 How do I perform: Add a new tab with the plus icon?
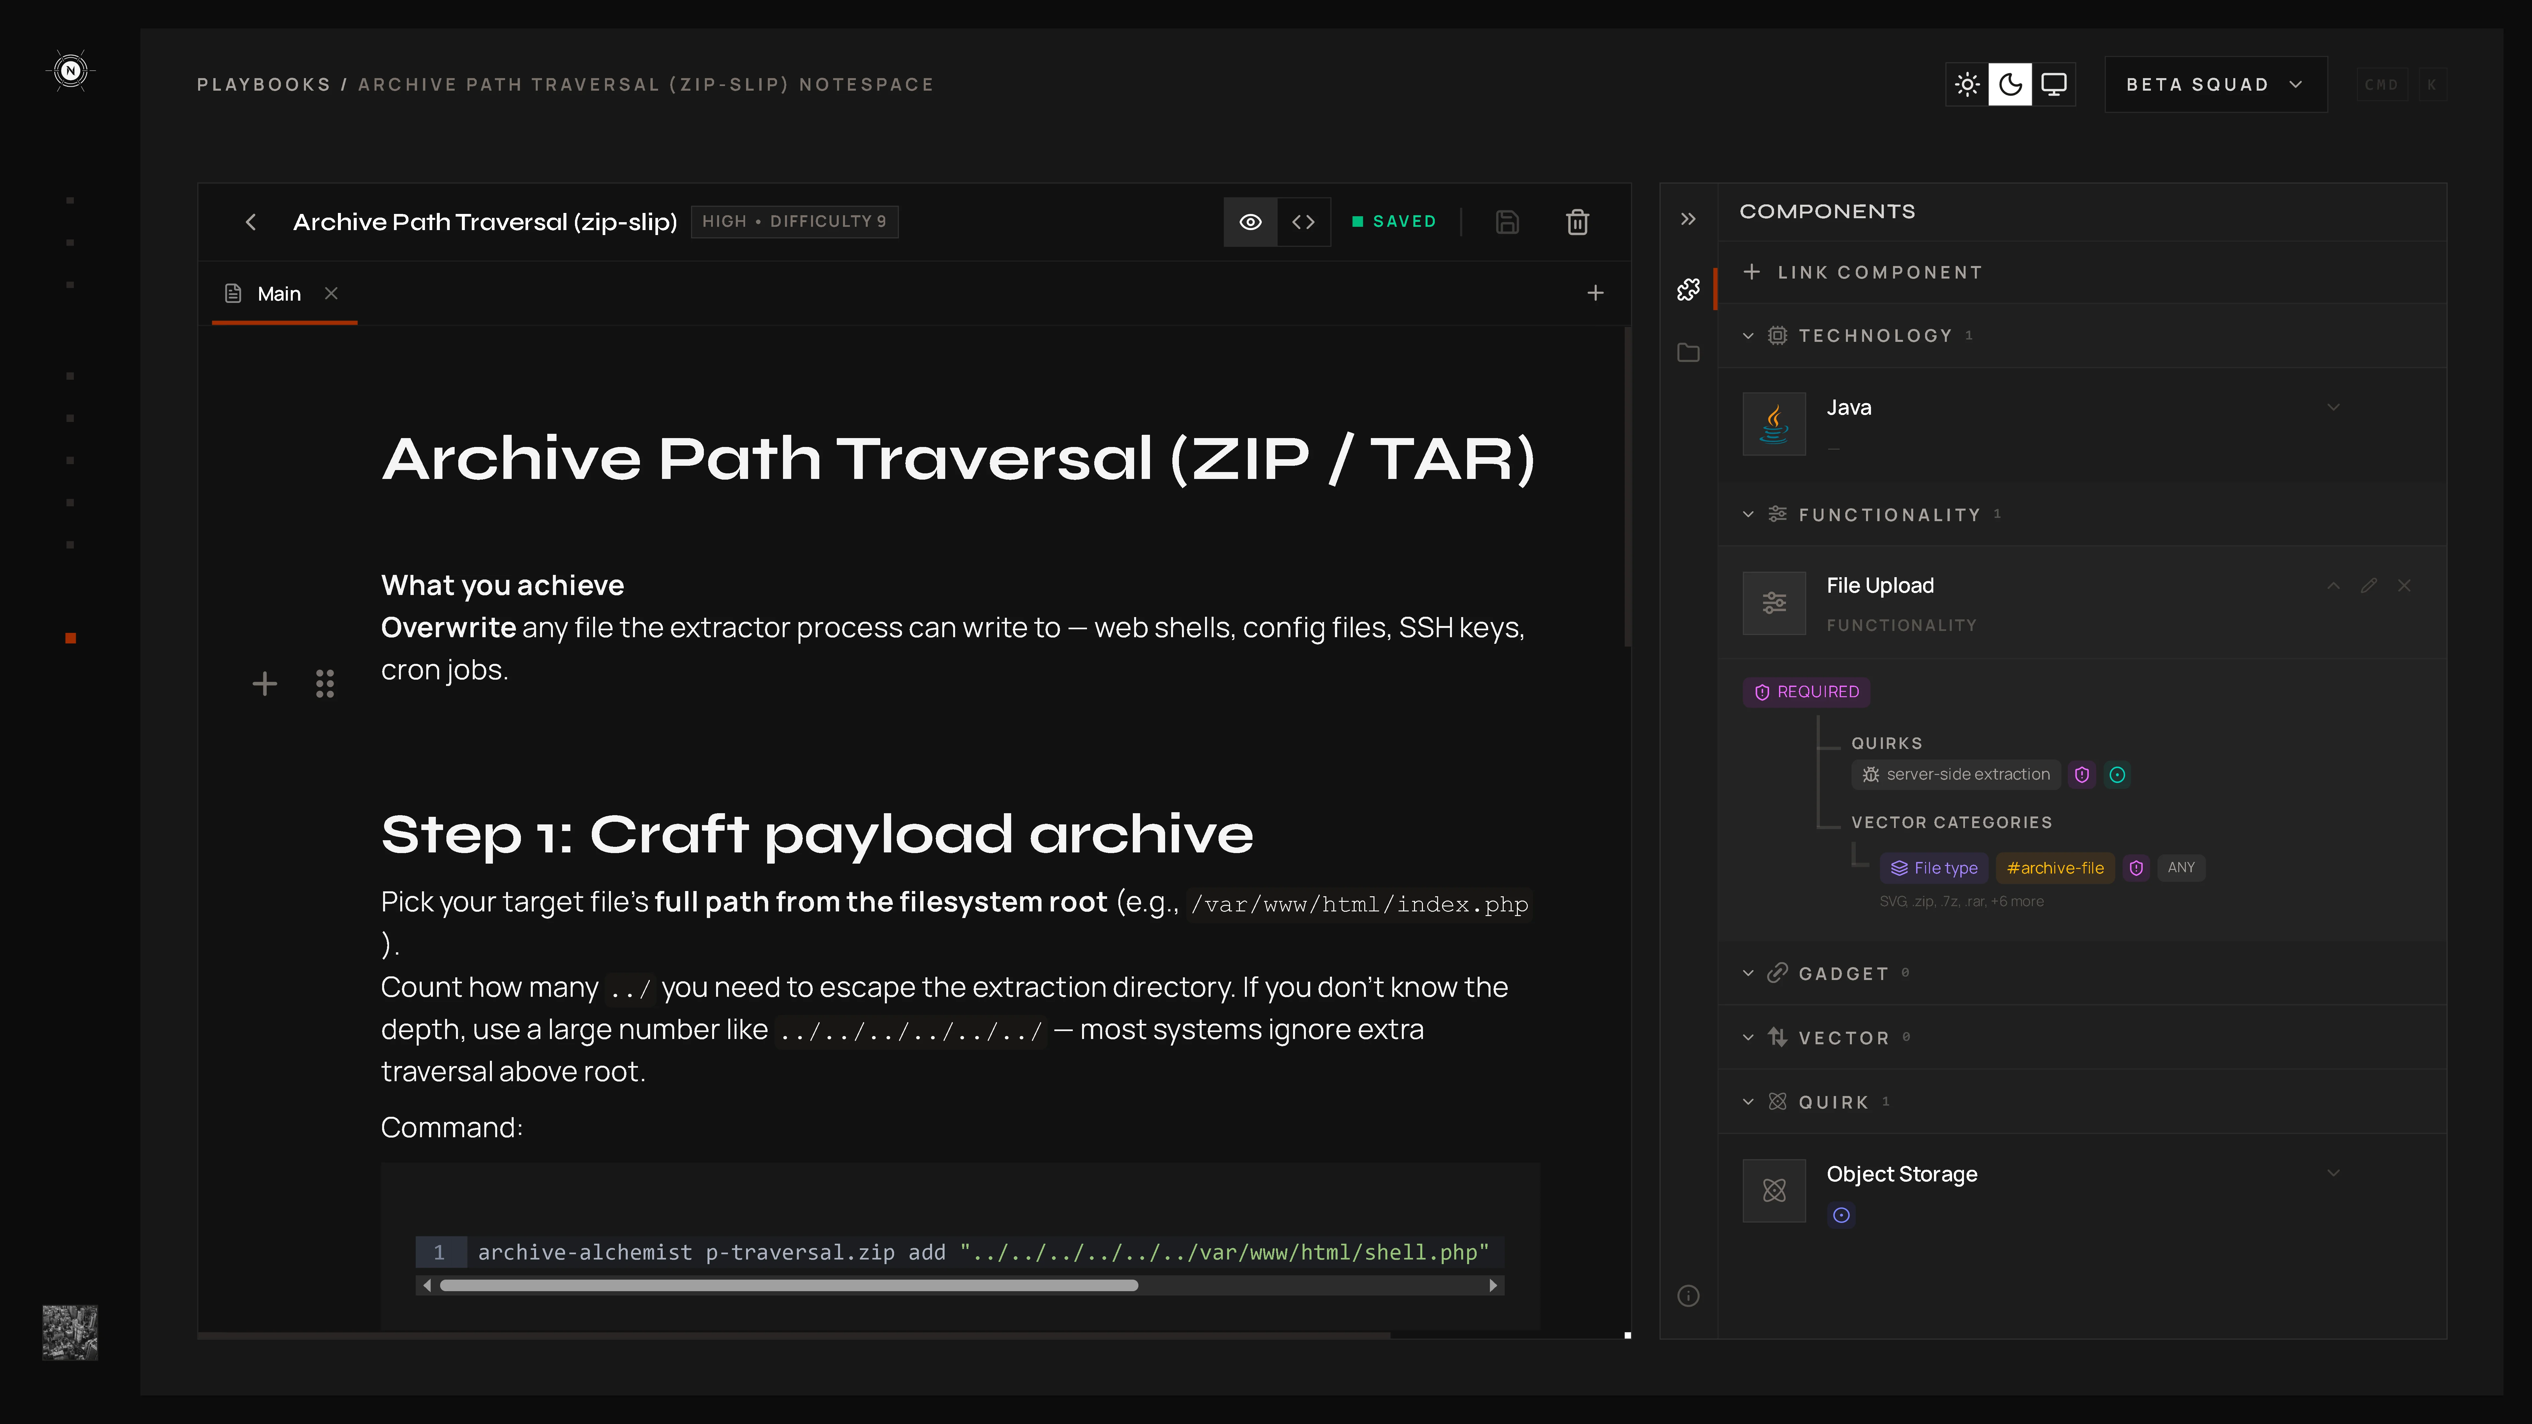(x=1595, y=293)
